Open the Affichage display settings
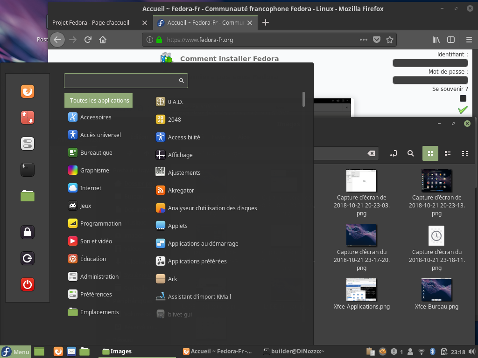 [x=174, y=155]
